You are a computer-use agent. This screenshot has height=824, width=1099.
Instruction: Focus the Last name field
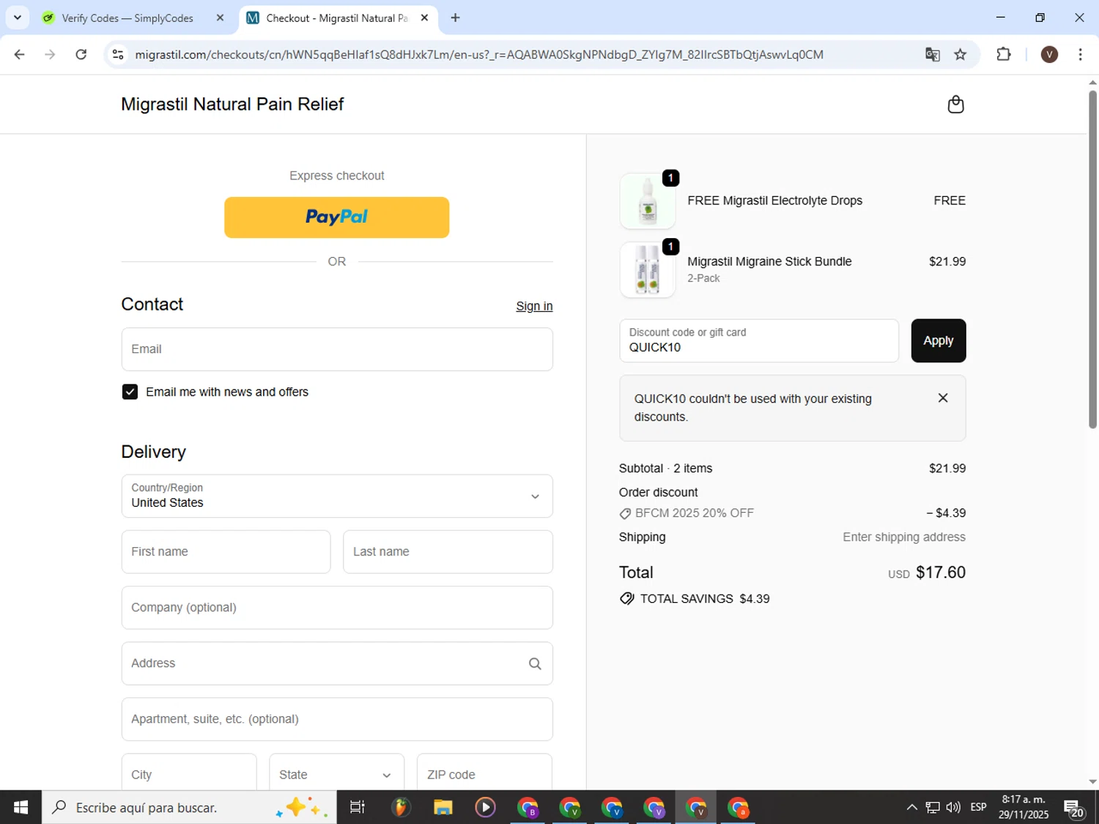pos(448,552)
